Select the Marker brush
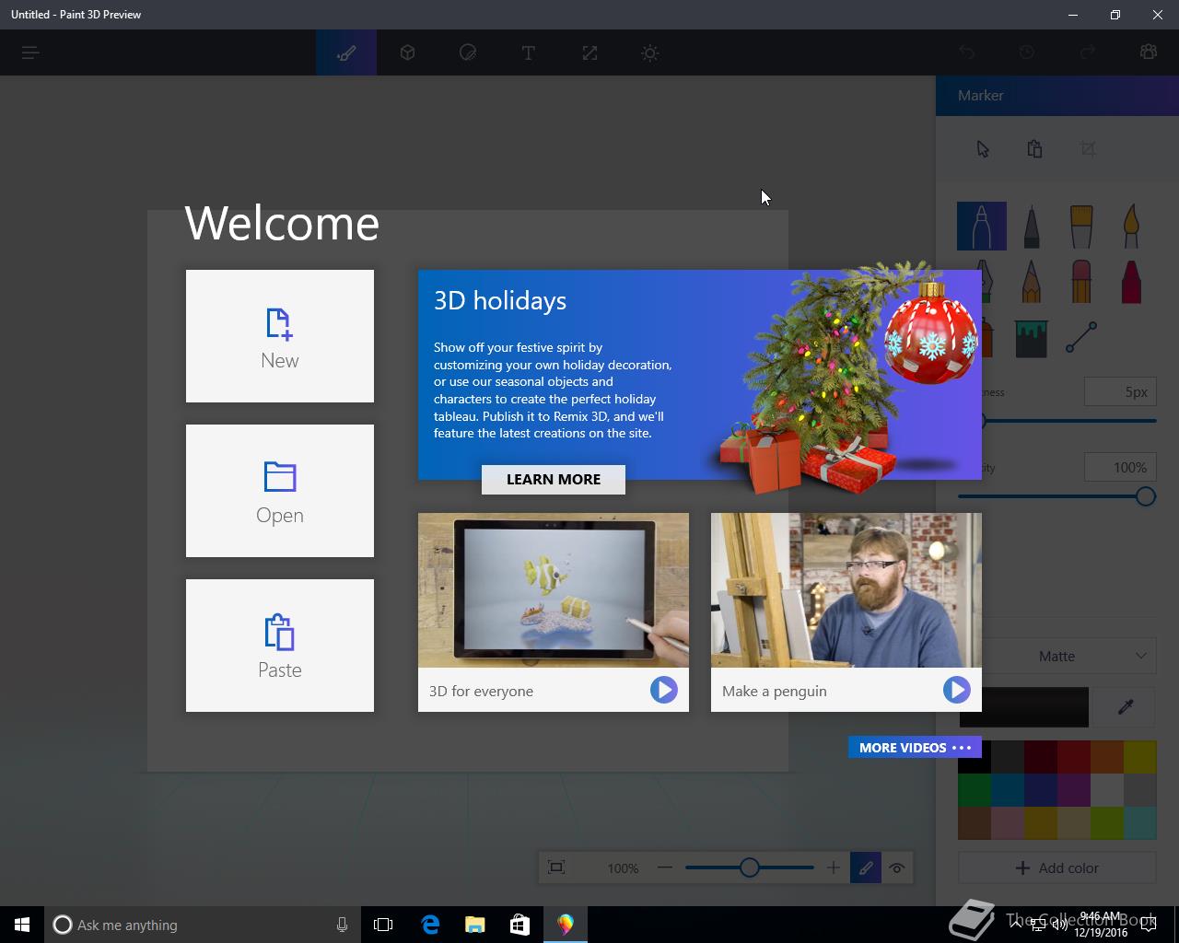Viewport: 1179px width, 943px height. [982, 226]
